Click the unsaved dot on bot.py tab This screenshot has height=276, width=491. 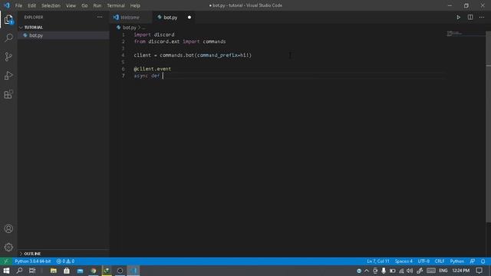coord(189,17)
